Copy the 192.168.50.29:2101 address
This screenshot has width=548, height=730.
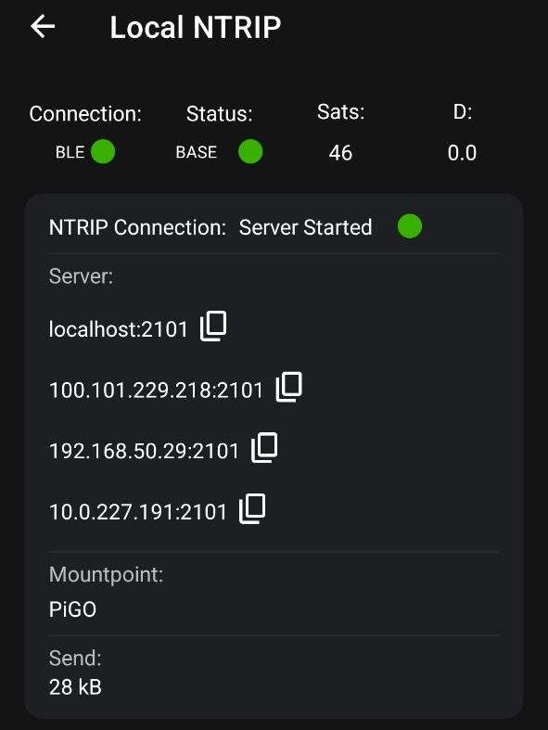[264, 448]
